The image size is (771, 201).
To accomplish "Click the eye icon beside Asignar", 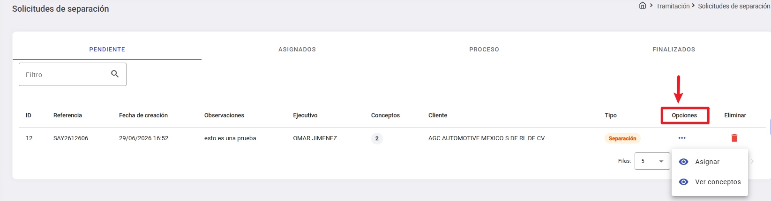I will [684, 162].
